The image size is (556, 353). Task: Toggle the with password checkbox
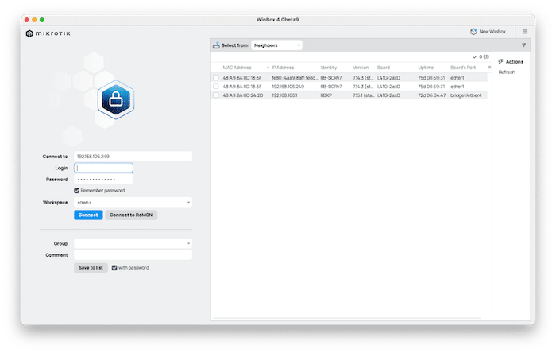(114, 268)
